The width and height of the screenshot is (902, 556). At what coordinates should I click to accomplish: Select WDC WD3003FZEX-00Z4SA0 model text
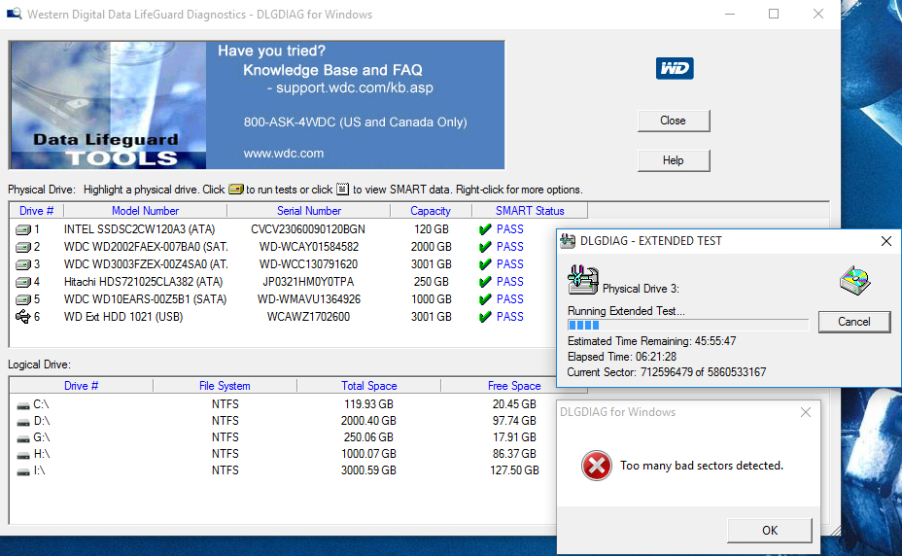coord(146,264)
